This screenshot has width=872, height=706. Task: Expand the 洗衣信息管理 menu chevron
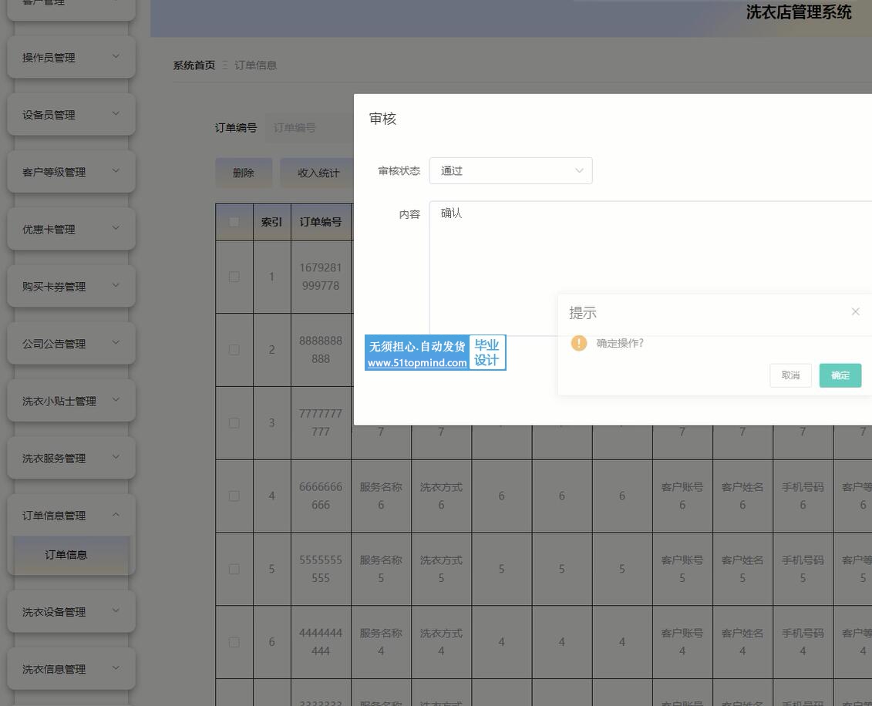tap(116, 667)
